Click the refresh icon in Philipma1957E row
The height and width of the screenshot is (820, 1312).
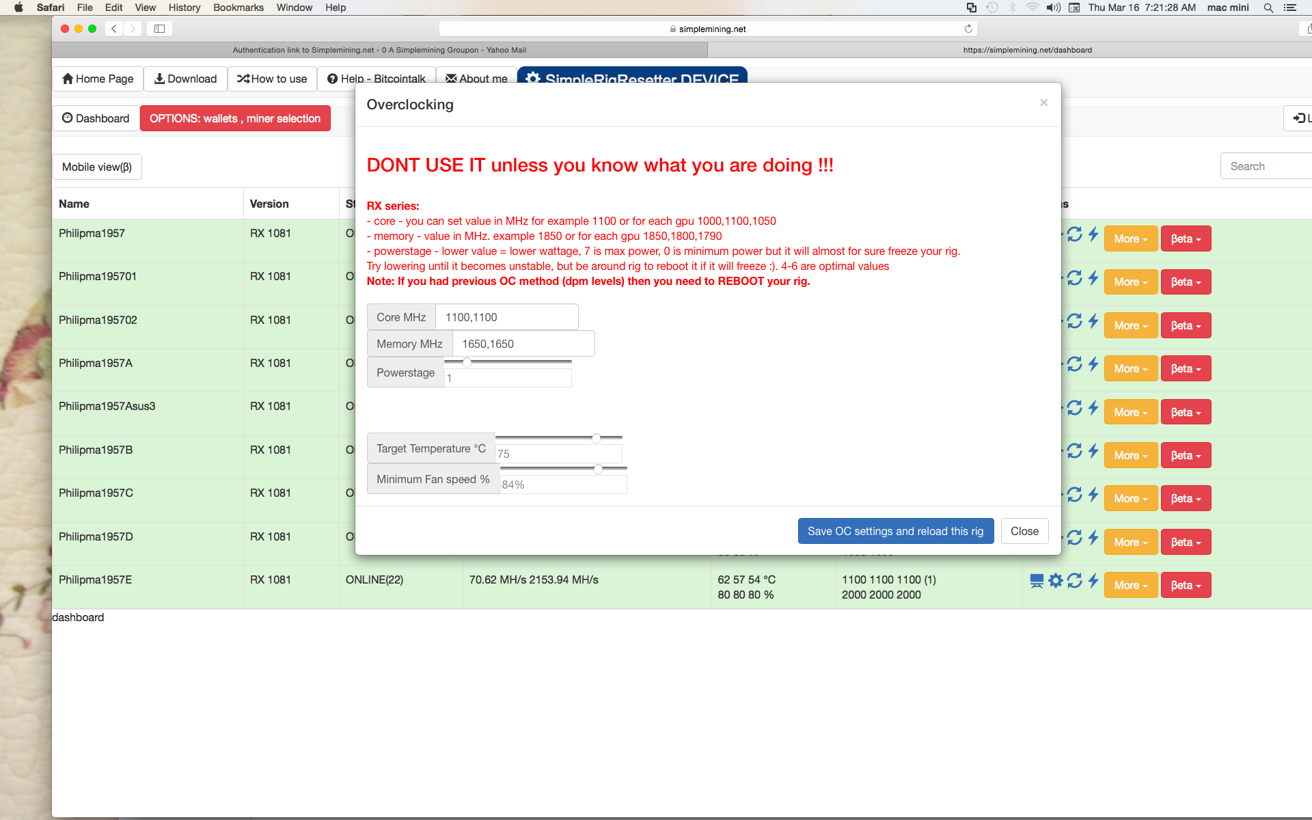1074,581
